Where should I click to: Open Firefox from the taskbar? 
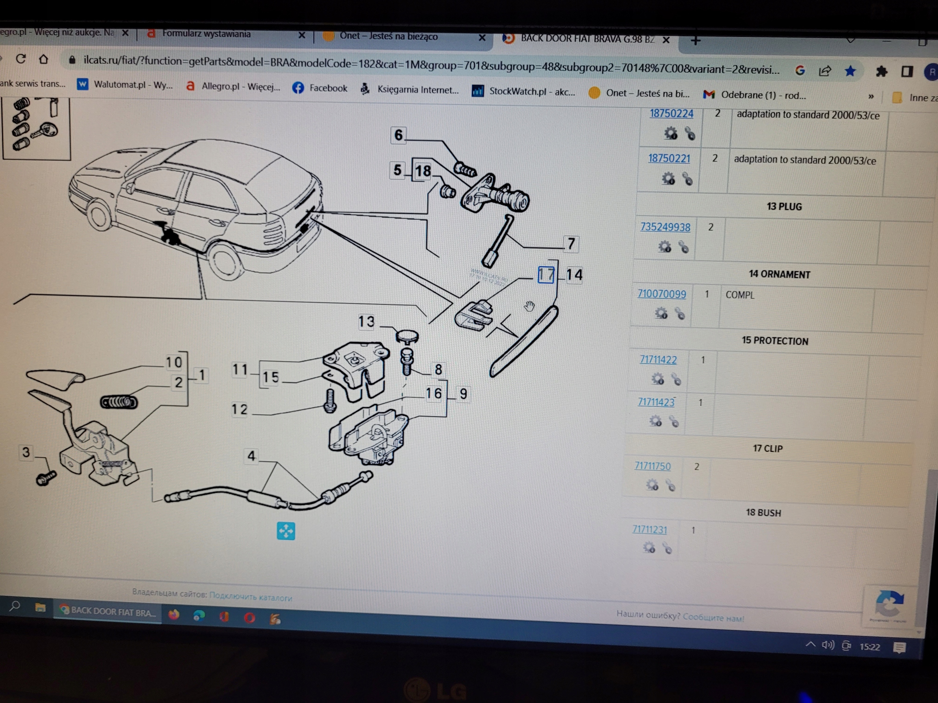tap(174, 614)
